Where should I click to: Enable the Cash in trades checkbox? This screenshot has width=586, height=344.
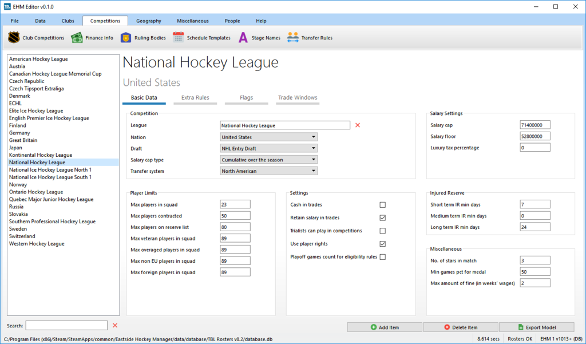[382, 205]
